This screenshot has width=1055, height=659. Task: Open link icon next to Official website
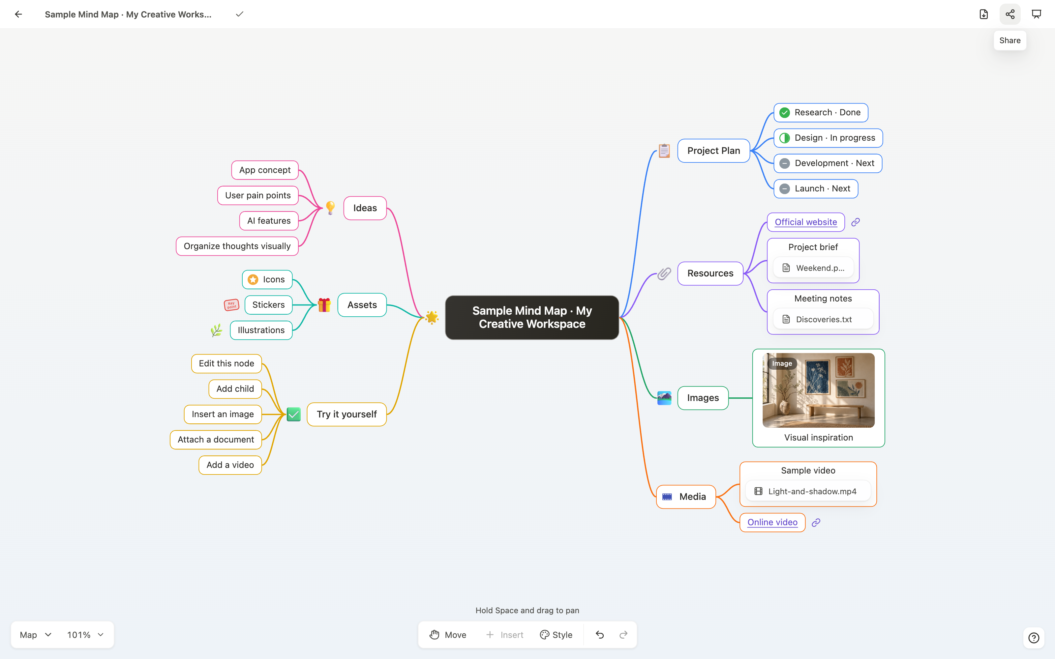pyautogui.click(x=855, y=222)
